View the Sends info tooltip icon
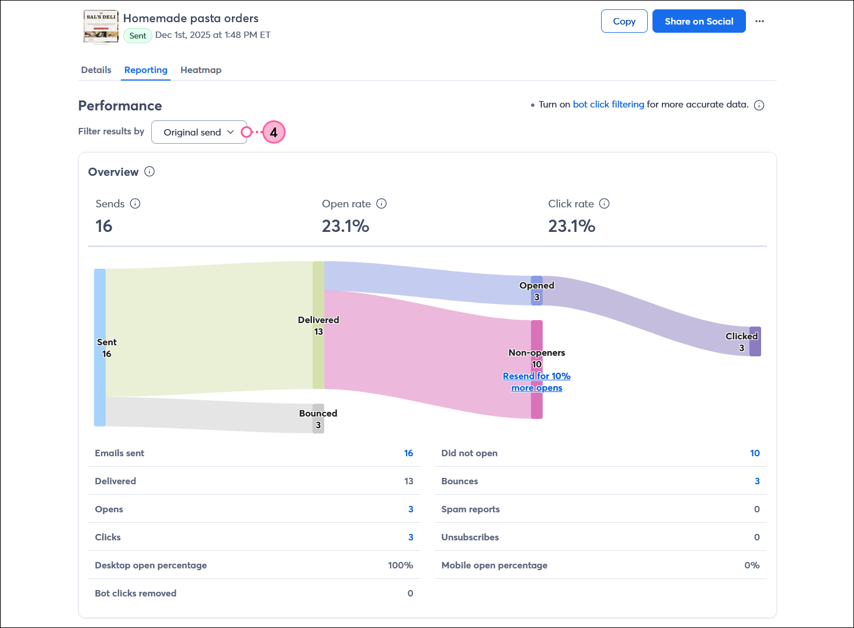Screen dimensions: 854x628 click(135, 203)
